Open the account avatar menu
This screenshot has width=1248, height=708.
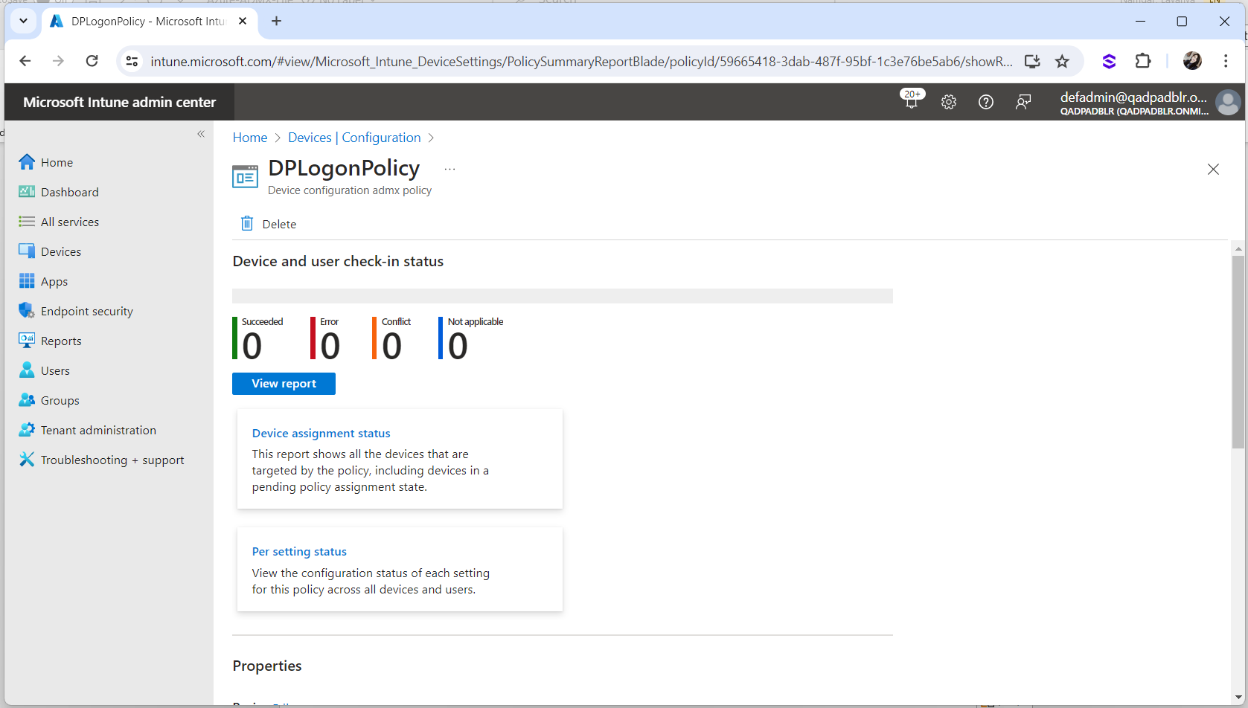1228,102
